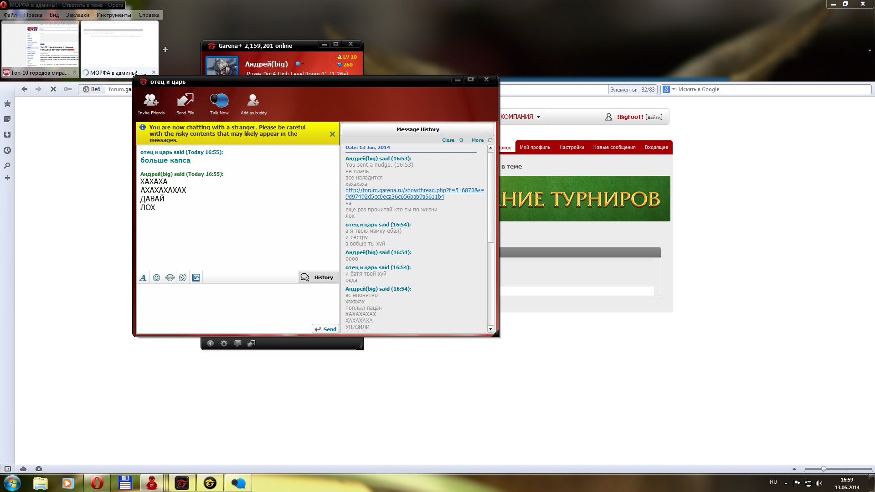Switch to the Топ-10 городов мира tab
The height and width of the screenshot is (492, 875).
[40, 49]
